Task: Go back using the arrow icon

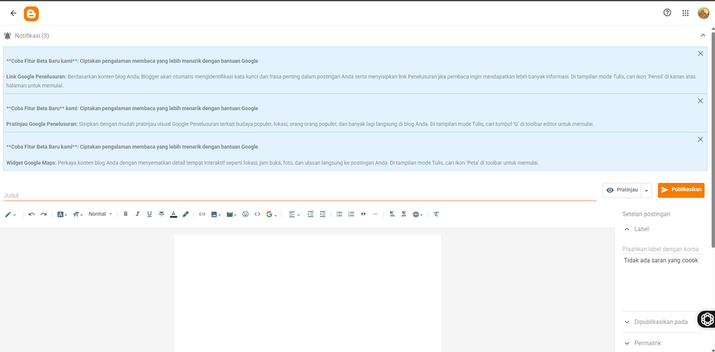Action: click(x=13, y=13)
